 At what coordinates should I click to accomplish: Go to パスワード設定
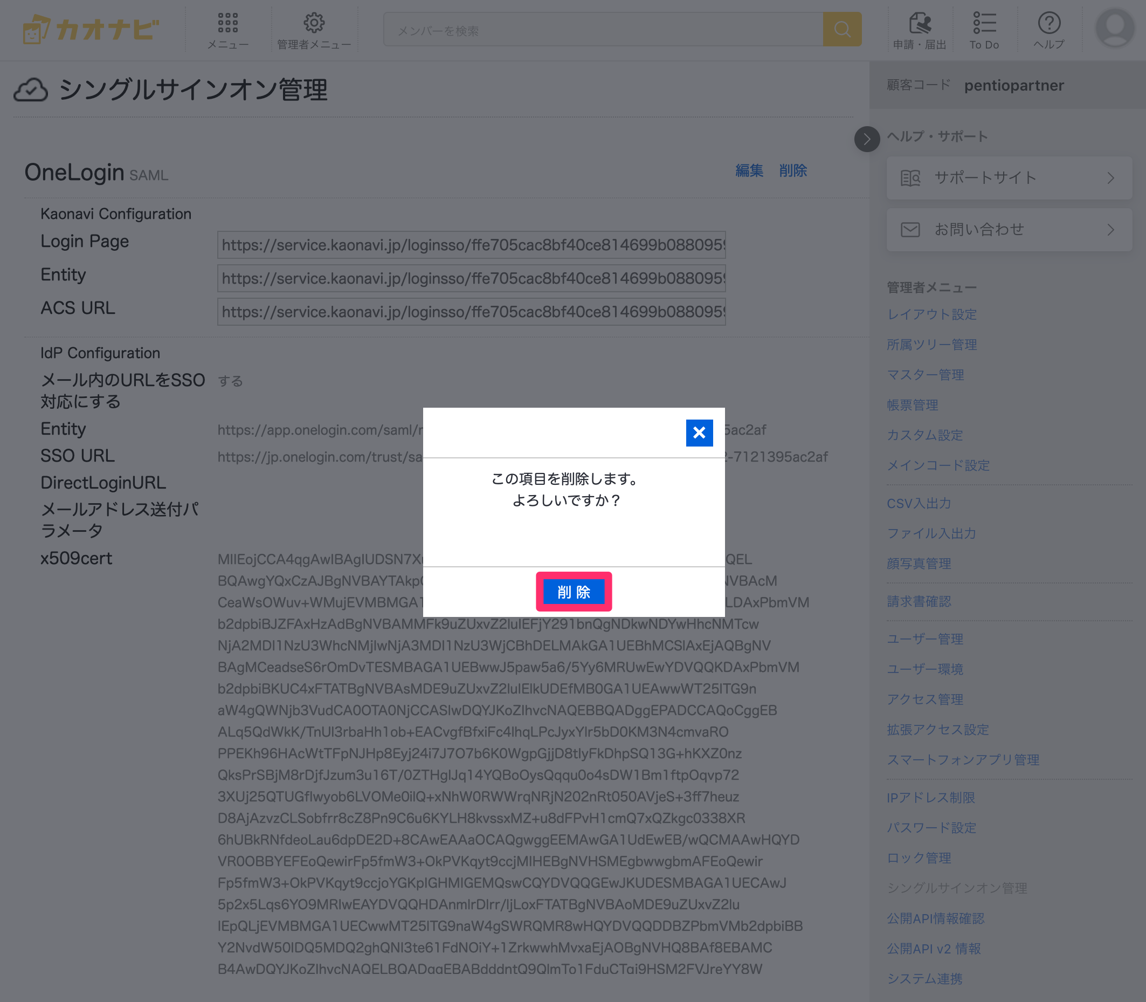click(x=931, y=828)
